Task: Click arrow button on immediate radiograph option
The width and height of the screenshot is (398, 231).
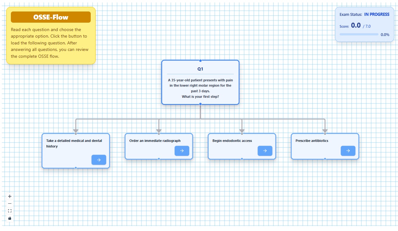Action: click(182, 151)
